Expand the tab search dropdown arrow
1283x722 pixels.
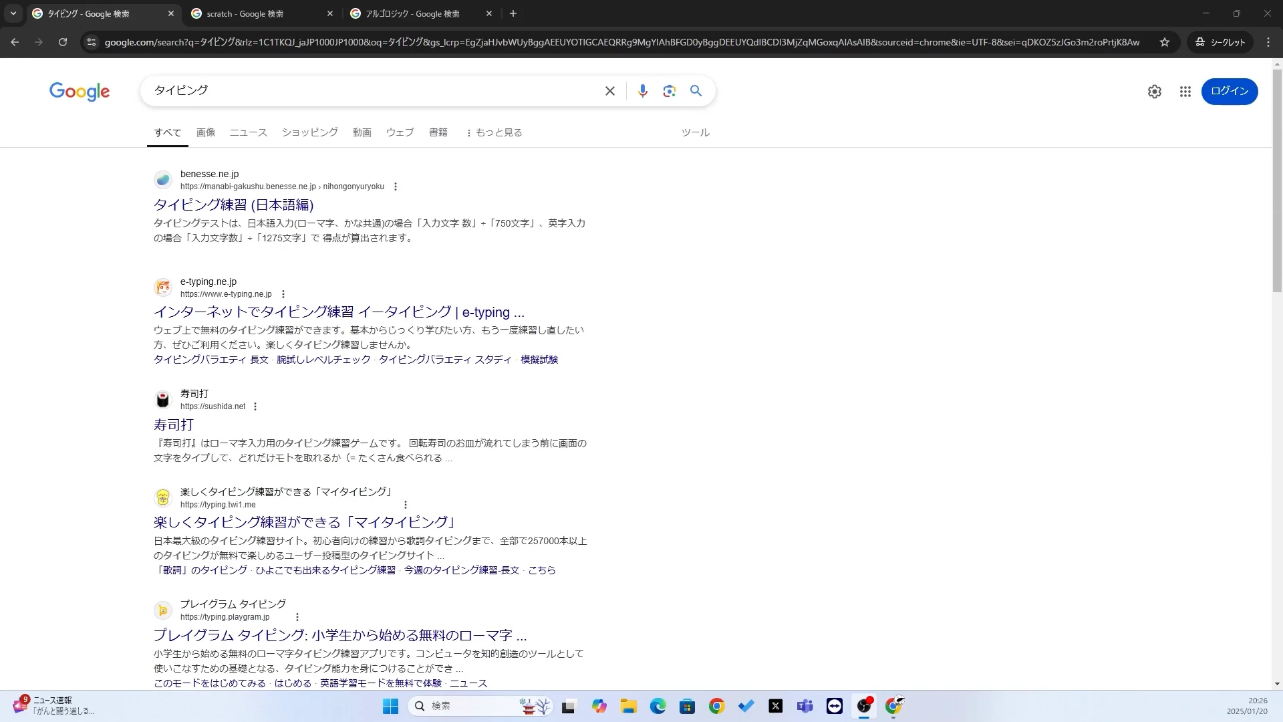(x=13, y=13)
